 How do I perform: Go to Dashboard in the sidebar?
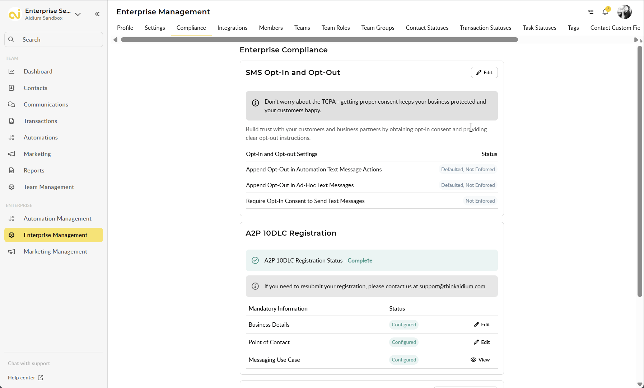54,71
